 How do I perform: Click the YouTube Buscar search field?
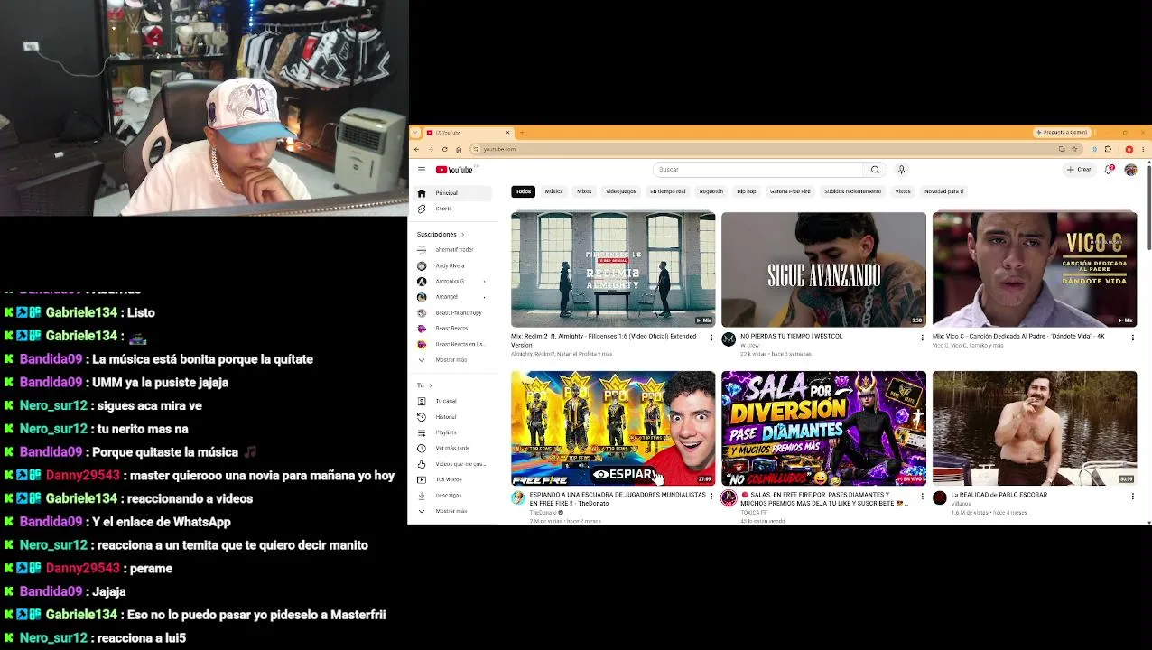point(758,170)
